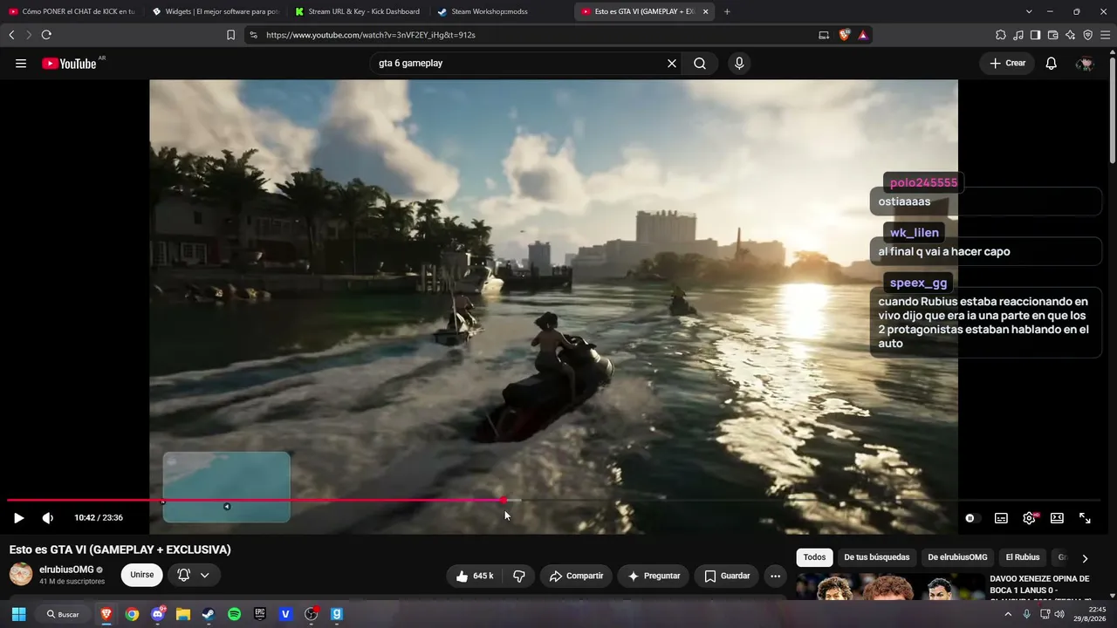Open the DAVOO XENEIZE recommended video thumbnail
Viewport: 1117px width, 628px height.
pos(889,586)
